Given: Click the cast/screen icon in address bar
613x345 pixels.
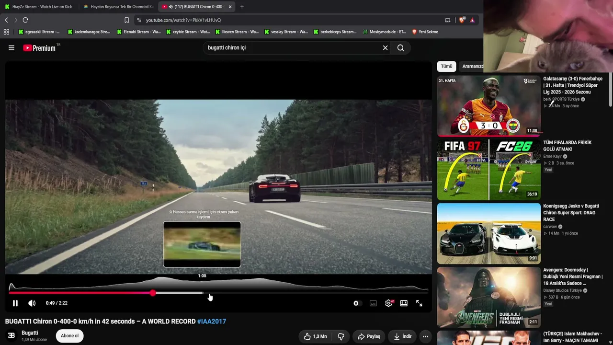Looking at the screenshot, I should click(448, 20).
